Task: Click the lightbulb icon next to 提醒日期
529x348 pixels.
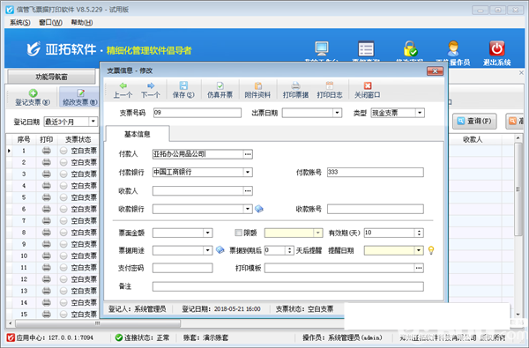Action: [x=431, y=250]
